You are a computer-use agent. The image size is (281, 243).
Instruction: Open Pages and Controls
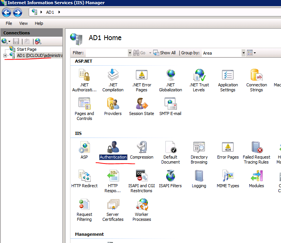click(x=84, y=109)
